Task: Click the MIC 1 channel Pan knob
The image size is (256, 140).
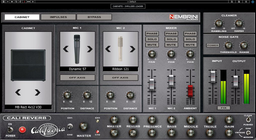Action: [x=152, y=54]
